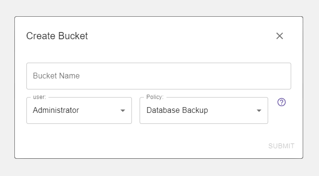Change policy from Database Backup

tap(204, 110)
